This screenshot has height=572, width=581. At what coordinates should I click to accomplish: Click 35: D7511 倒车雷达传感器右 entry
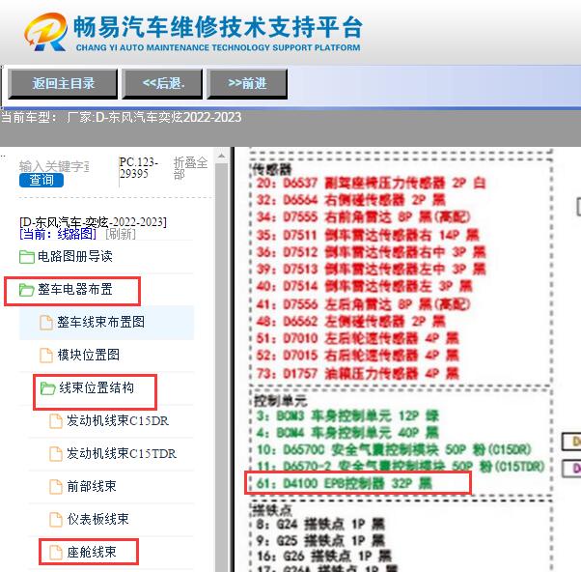[x=368, y=235]
